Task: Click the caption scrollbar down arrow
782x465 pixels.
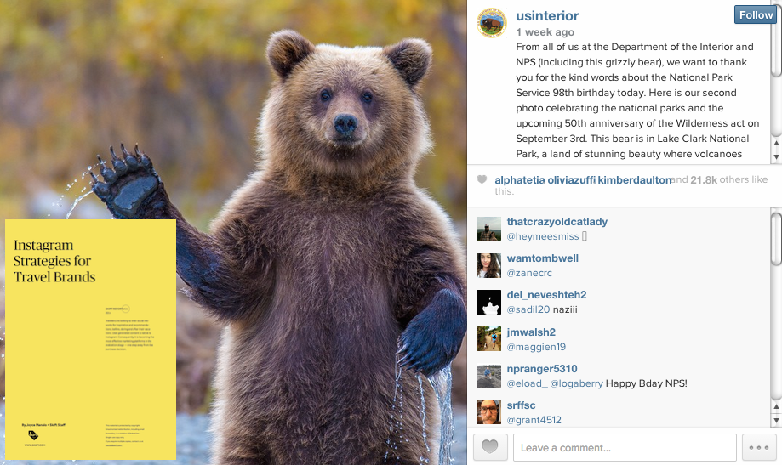Action: coord(776,156)
